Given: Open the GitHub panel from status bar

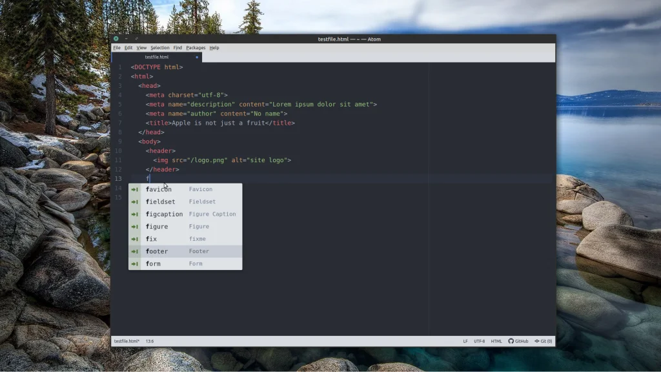Looking at the screenshot, I should coord(518,341).
